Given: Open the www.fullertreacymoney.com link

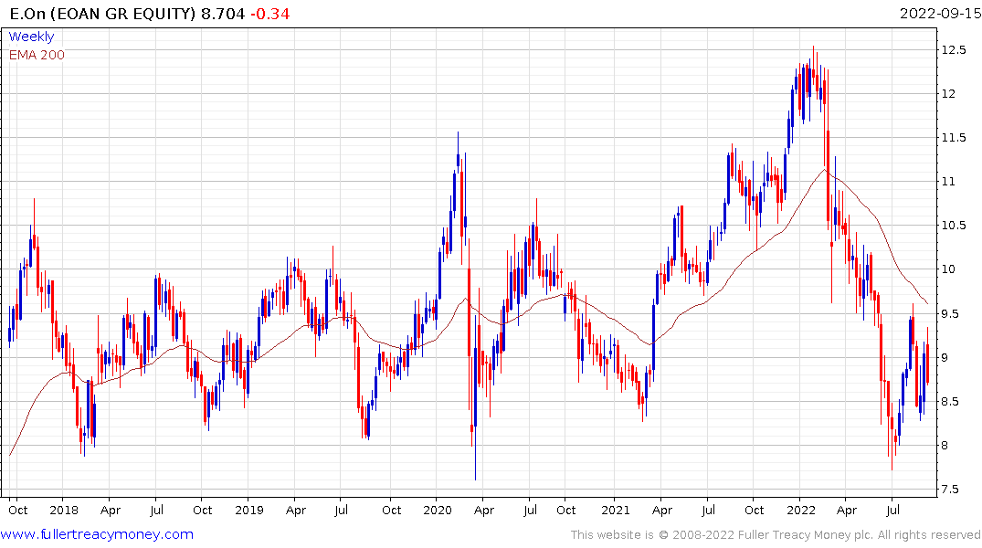Looking at the screenshot, I should 97,534.
